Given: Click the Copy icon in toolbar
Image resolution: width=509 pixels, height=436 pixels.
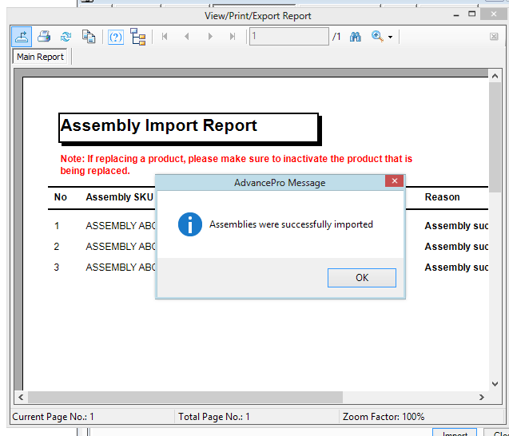Looking at the screenshot, I should coord(89,37).
